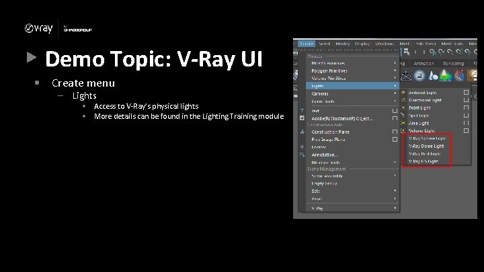Open the Display menu in the menu bar
Screen dimensions: 484x272
point(362,44)
